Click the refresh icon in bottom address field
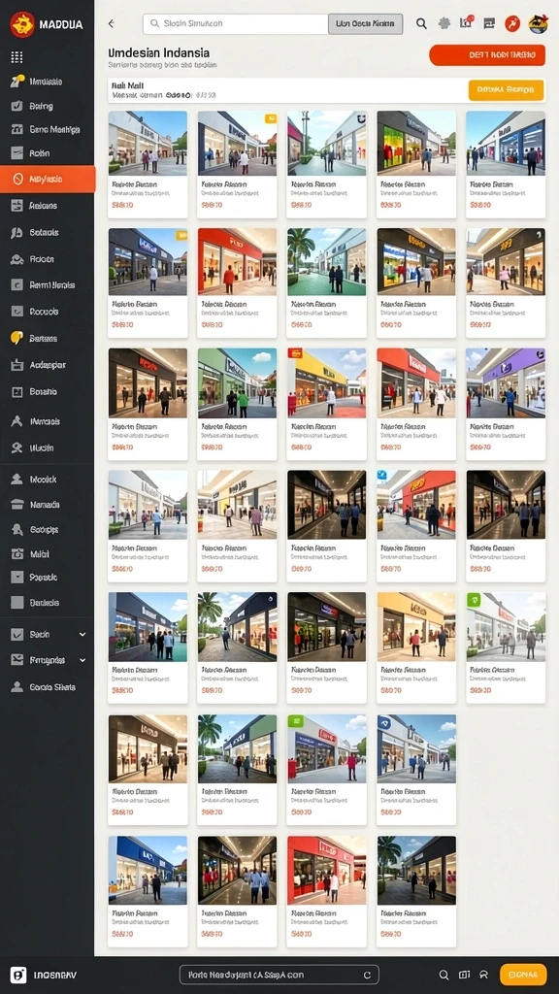Viewport: 559px width, 994px height. pos(367,975)
